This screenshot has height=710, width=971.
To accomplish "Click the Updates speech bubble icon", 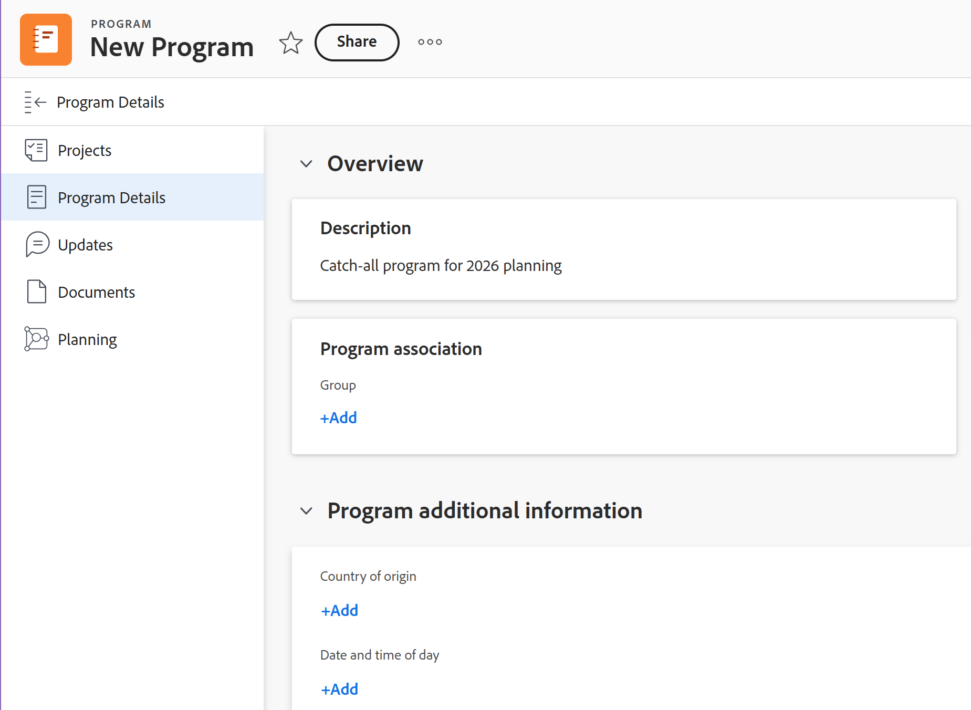I will (x=37, y=245).
